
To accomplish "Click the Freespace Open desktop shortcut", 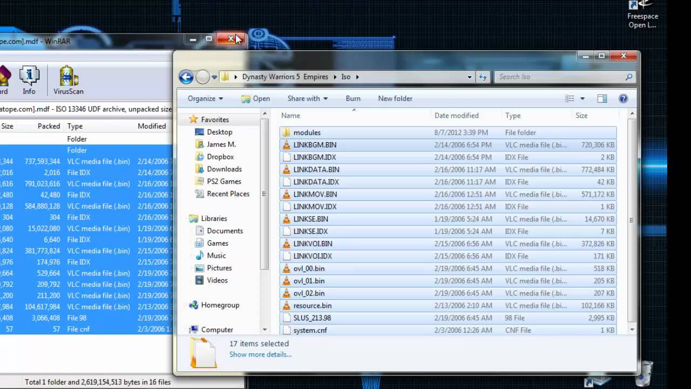I will pos(642,15).
